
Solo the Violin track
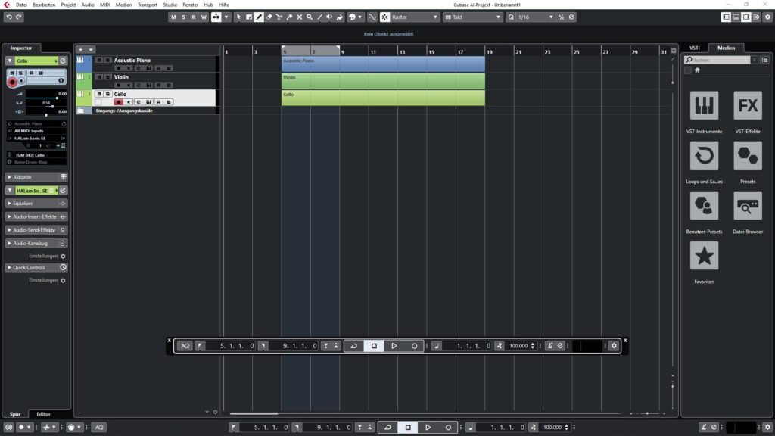coord(107,77)
